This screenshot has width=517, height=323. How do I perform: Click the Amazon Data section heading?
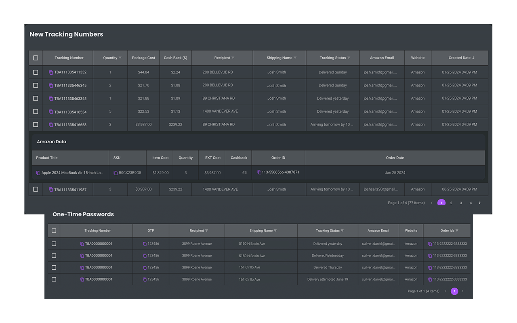pos(51,142)
